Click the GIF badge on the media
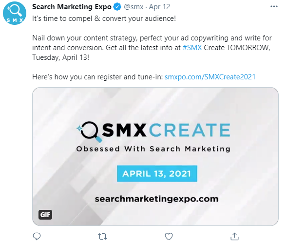 [x=45, y=215]
